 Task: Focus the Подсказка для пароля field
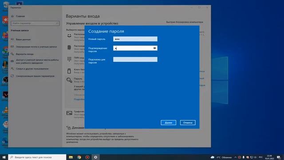[x=135, y=59]
